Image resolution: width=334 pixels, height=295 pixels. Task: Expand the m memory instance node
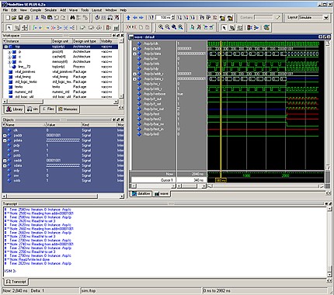9,62
